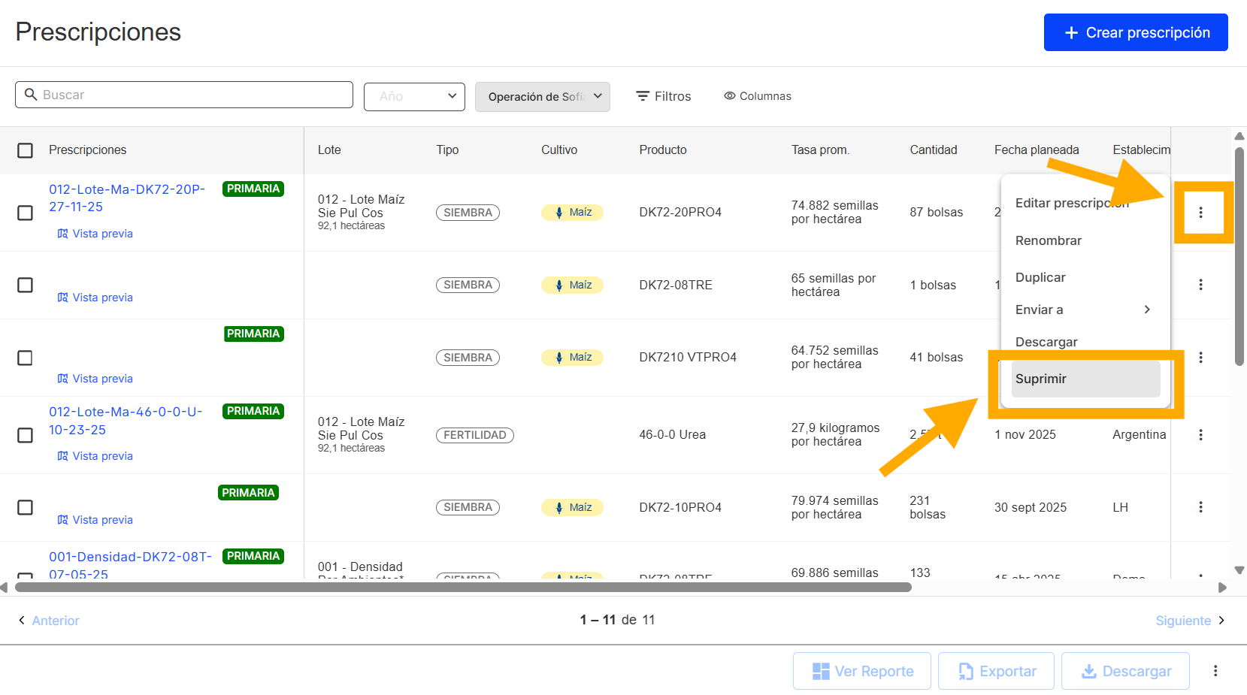
Task: Click the vertical table scrollbar
Action: [x=1239, y=257]
